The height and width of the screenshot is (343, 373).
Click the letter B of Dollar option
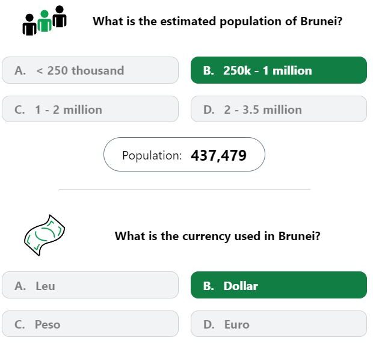[208, 286]
